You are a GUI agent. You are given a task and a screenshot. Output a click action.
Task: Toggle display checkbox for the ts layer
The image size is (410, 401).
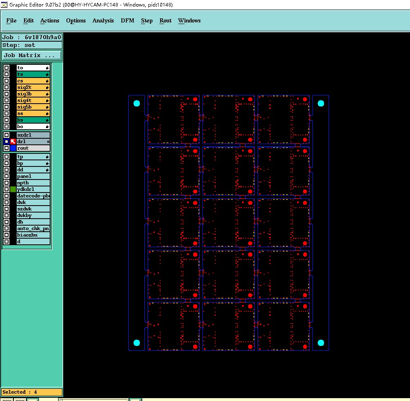7,74
